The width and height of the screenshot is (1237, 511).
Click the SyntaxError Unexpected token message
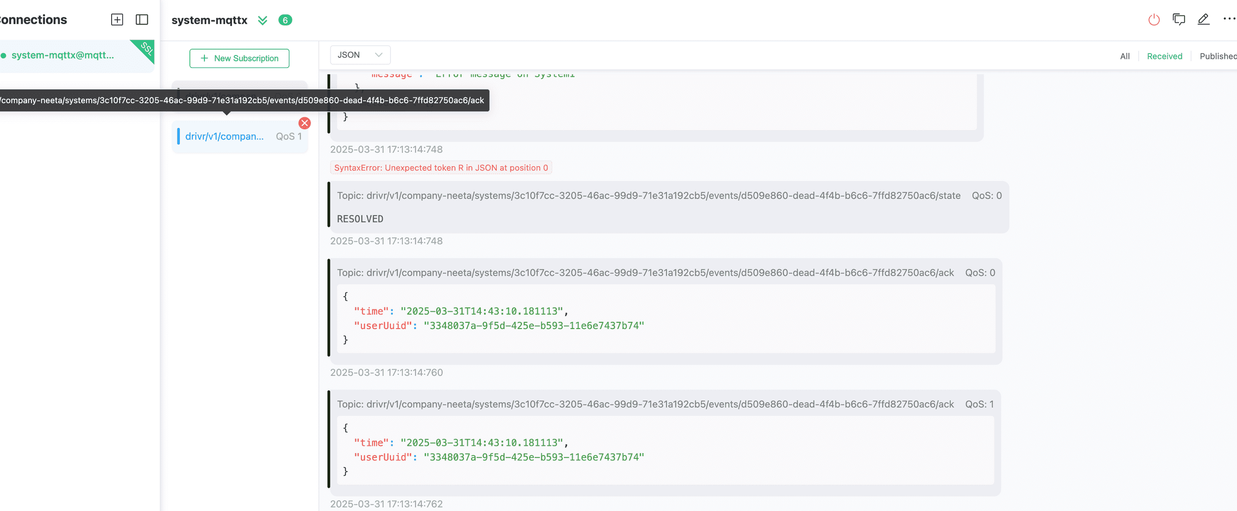(441, 168)
